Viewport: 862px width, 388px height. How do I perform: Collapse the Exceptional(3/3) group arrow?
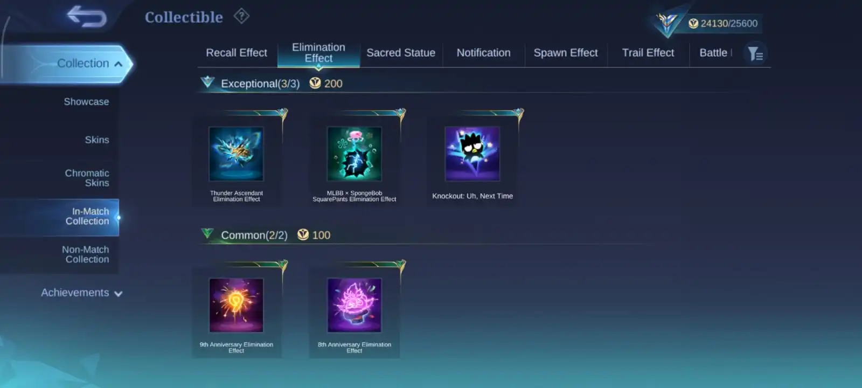[x=207, y=82]
